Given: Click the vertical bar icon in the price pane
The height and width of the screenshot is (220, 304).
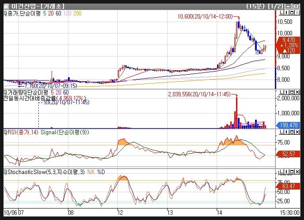Looking at the screenshot, I should coord(287,13).
